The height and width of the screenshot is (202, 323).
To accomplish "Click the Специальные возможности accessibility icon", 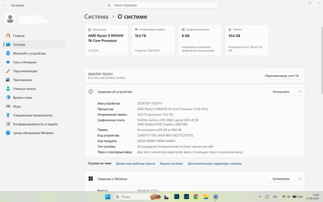I will click(8, 115).
